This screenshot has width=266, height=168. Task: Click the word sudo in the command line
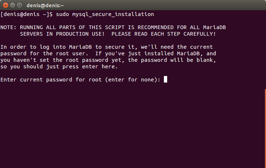(63, 14)
